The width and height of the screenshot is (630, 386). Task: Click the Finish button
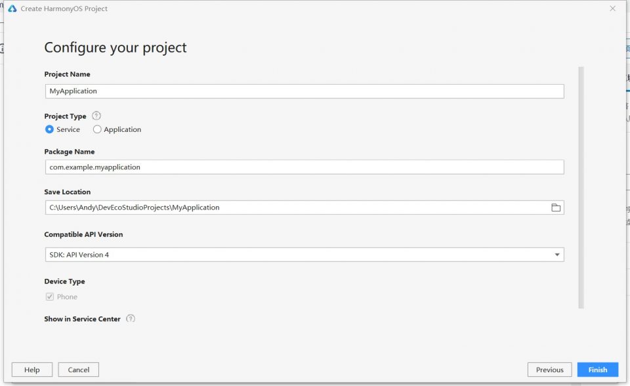click(x=597, y=370)
